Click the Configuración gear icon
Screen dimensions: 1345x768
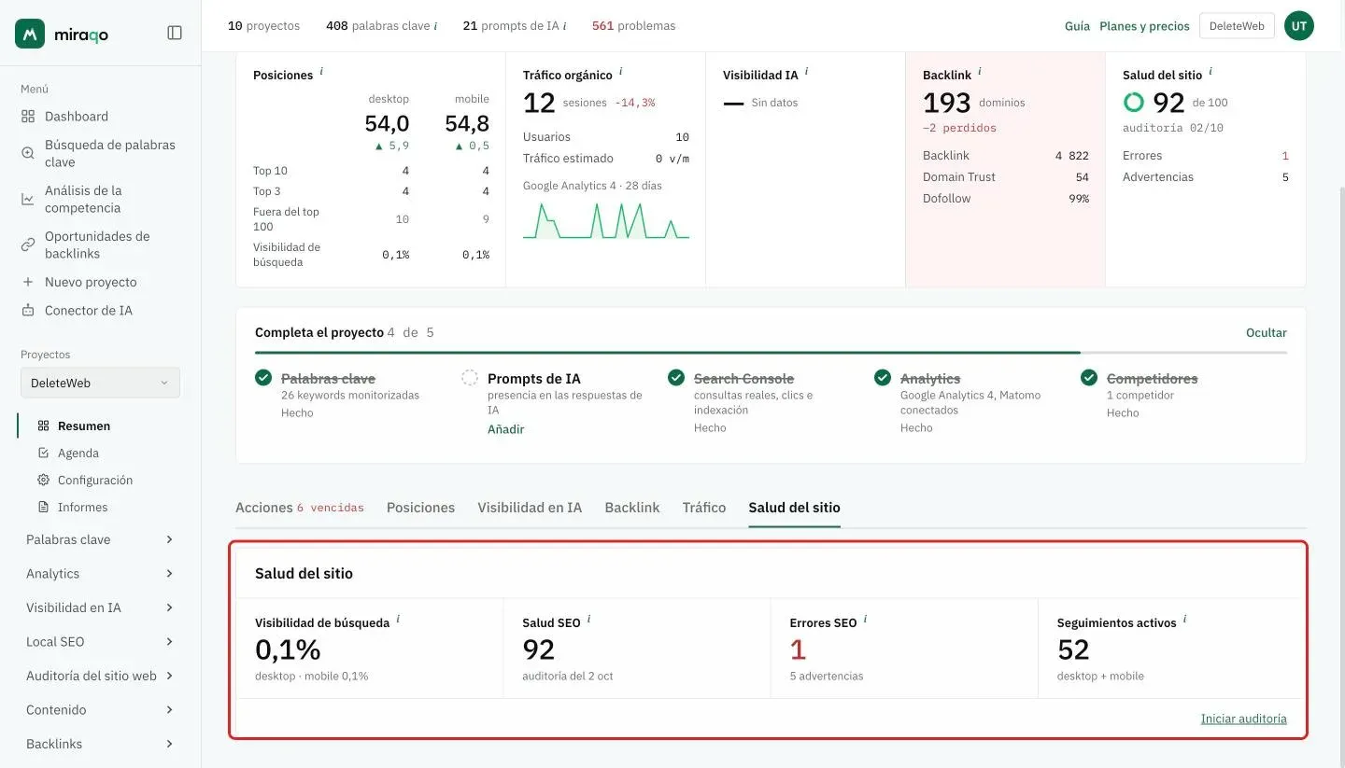43,480
